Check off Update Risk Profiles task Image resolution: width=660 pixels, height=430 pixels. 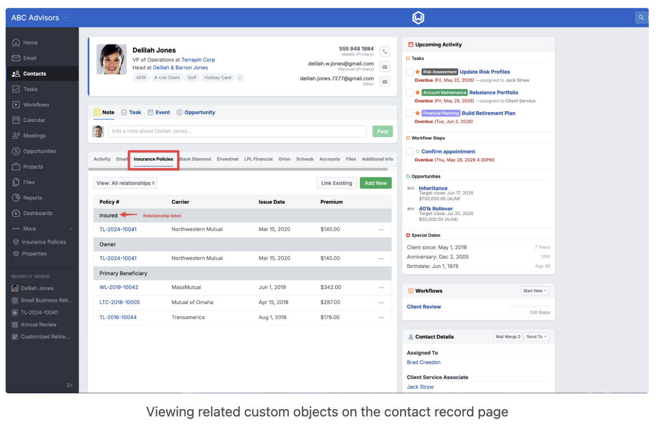pyautogui.click(x=409, y=72)
